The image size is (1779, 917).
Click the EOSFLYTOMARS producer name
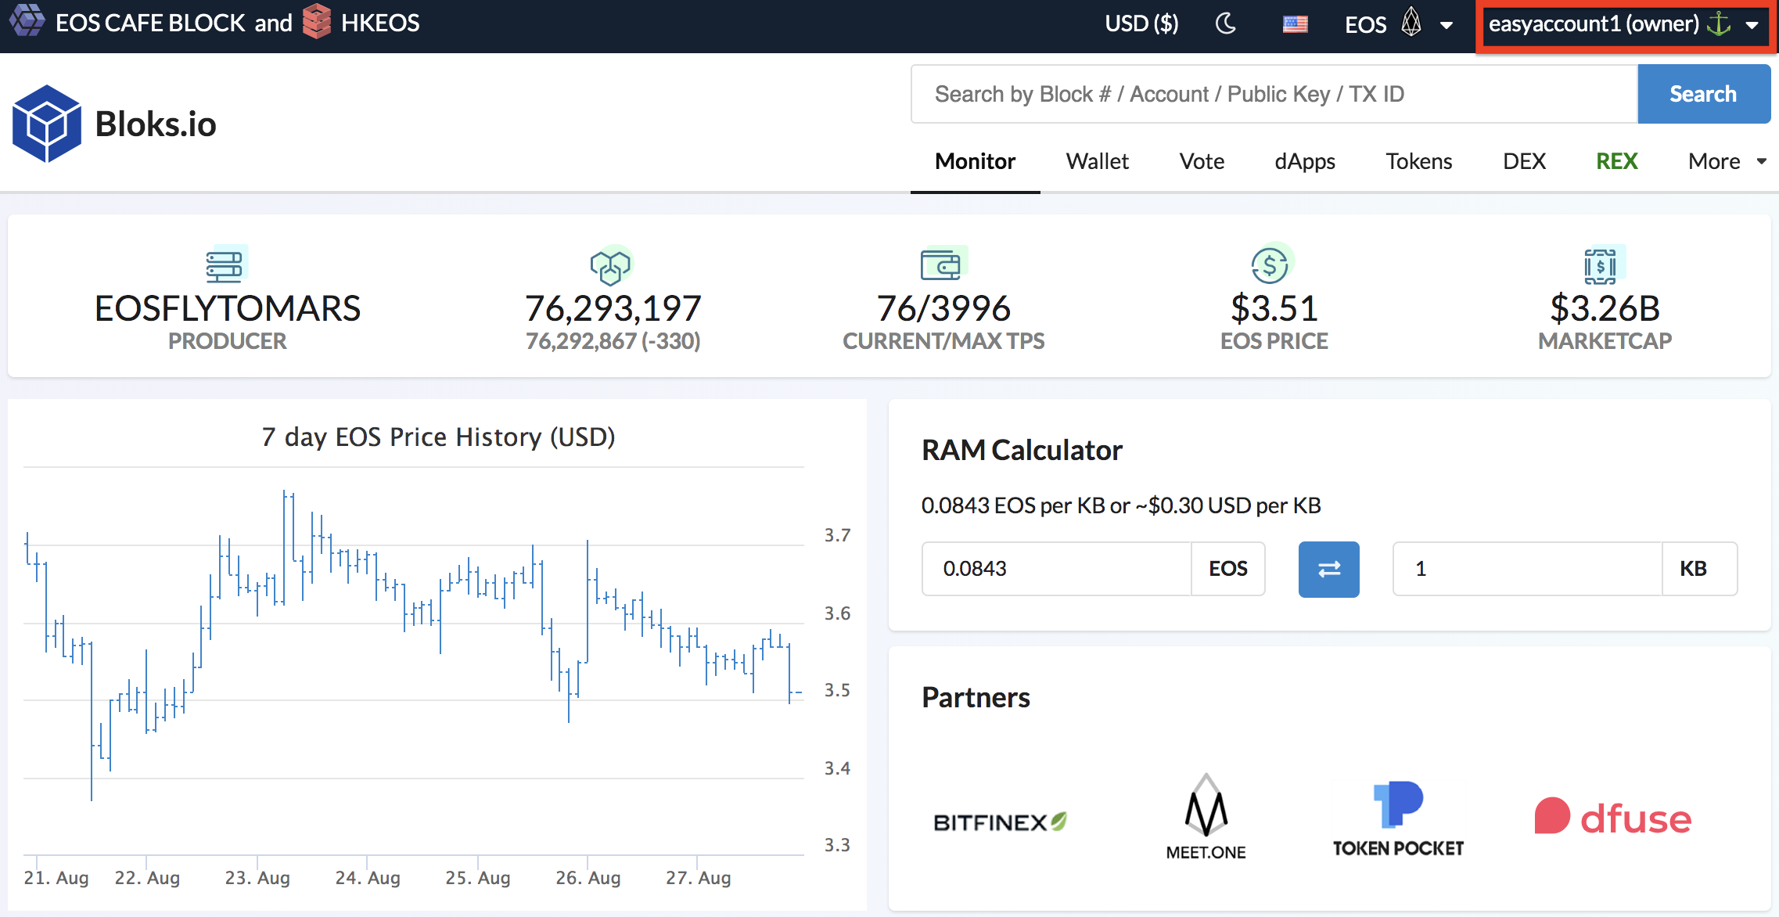click(x=228, y=308)
